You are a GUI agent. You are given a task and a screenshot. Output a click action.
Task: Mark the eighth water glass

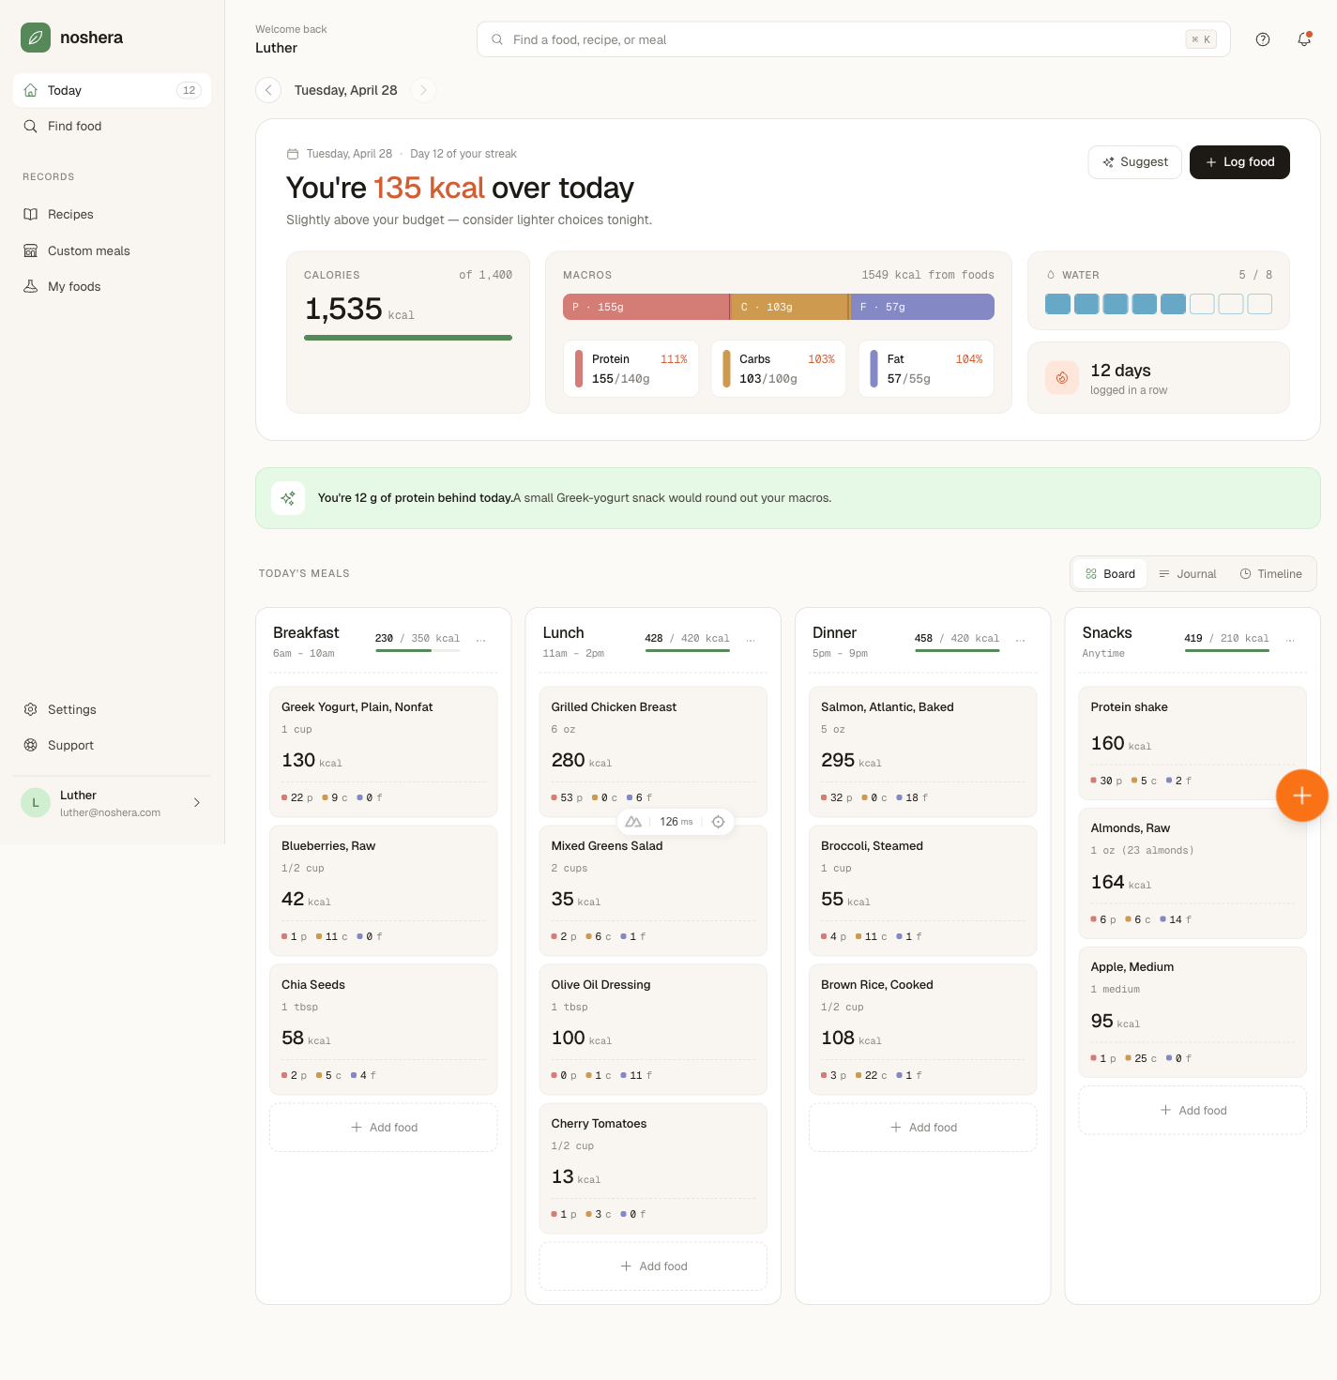(1260, 304)
